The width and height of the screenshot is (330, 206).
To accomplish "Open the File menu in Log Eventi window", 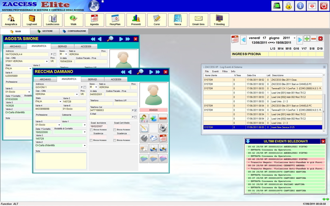I will click(207, 71).
